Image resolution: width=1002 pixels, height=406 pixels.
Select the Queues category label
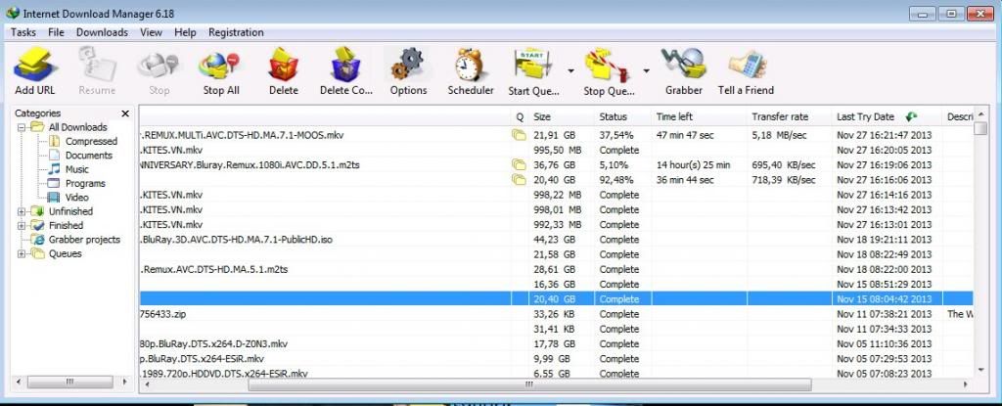66,253
